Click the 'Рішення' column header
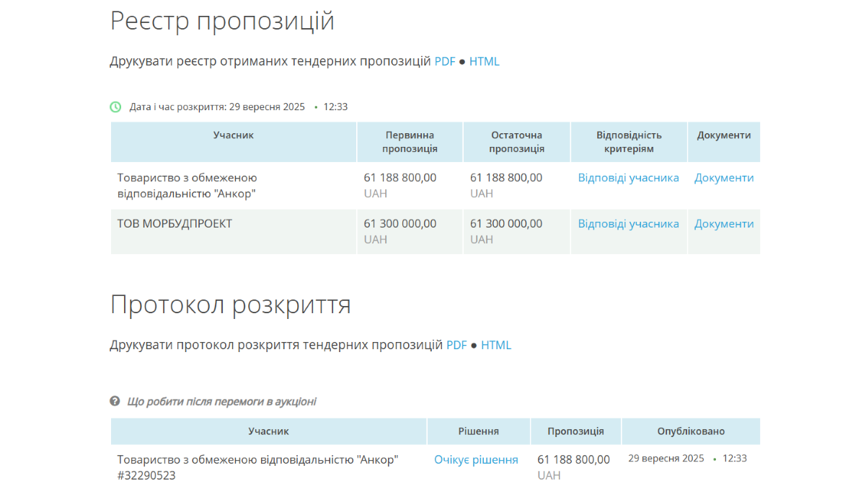The image size is (866, 486). [478, 431]
